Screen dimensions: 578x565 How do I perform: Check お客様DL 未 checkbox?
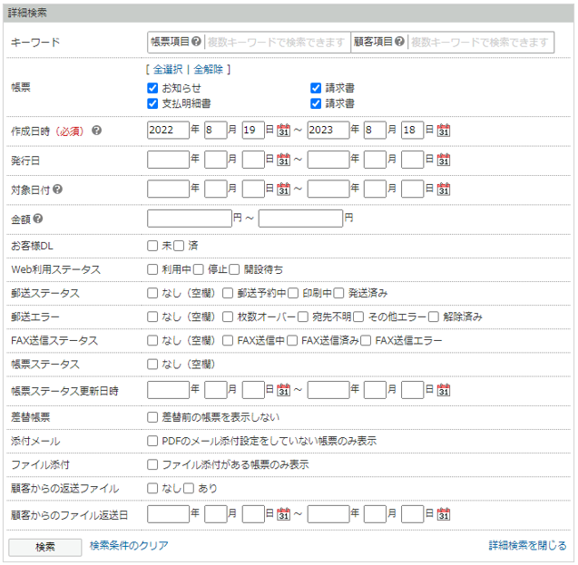coord(152,246)
